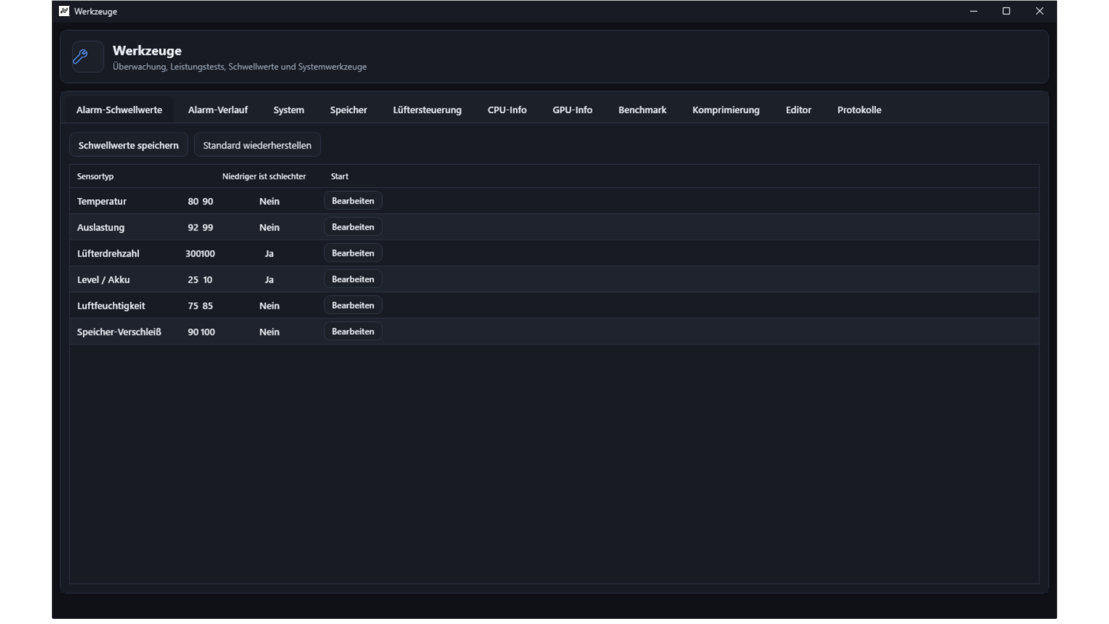This screenshot has width=1109, height=624.
Task: Go to the Lüftersteuerung tab
Action: click(x=427, y=110)
